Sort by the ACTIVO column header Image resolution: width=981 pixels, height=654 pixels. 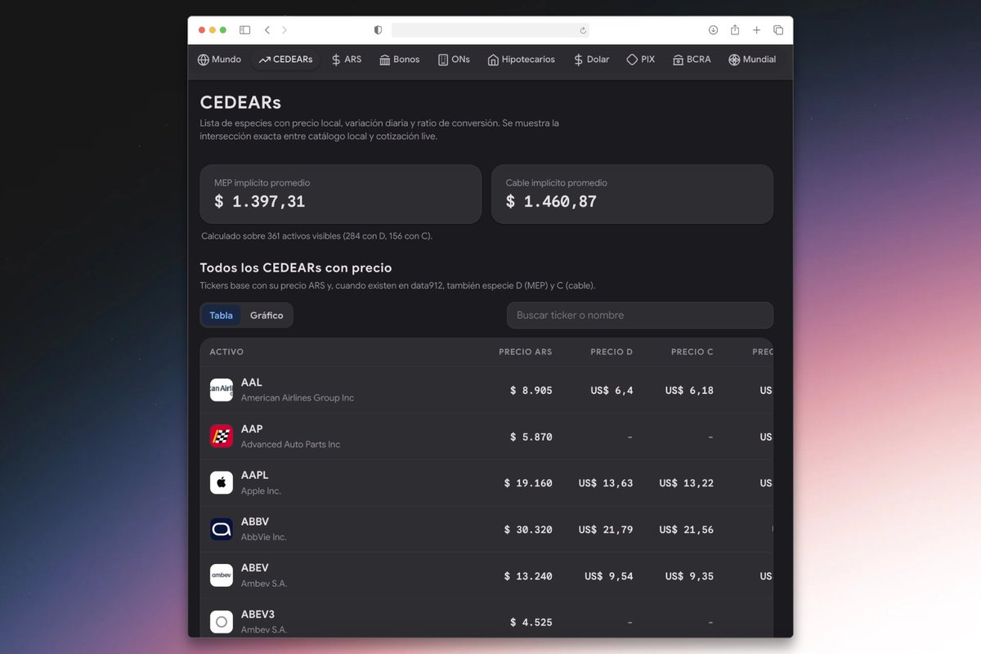(226, 352)
